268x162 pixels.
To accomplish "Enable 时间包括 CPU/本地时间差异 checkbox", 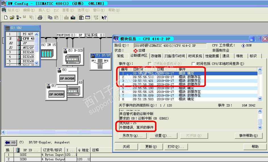I will click(193, 64).
